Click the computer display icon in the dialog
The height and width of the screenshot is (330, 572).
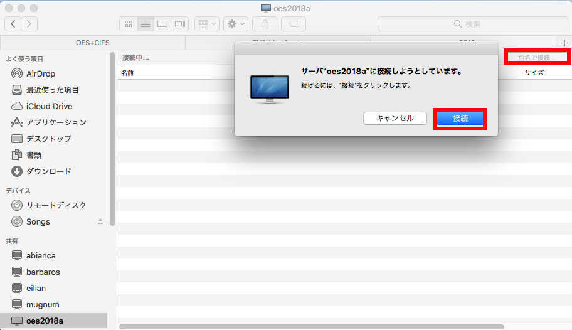[x=270, y=89]
